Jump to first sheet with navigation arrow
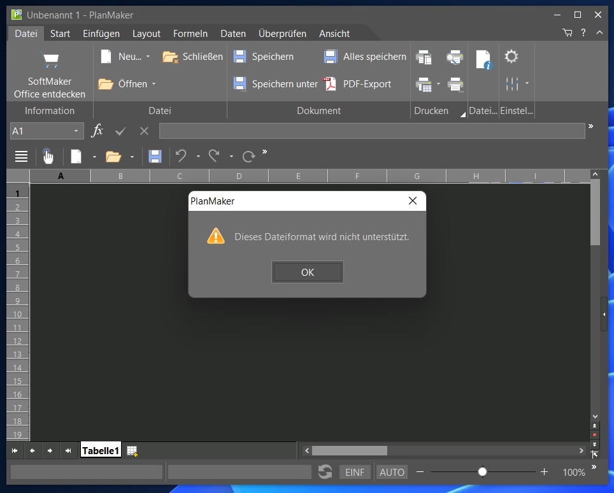This screenshot has height=493, width=614. pos(15,451)
